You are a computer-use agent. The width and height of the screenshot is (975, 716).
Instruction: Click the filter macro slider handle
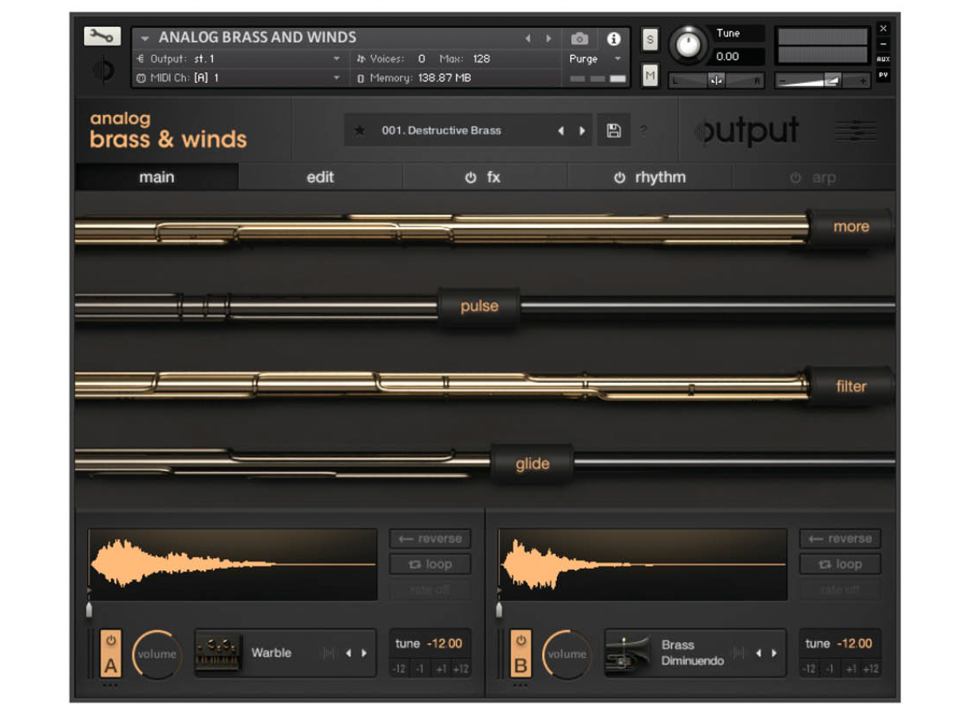851,386
